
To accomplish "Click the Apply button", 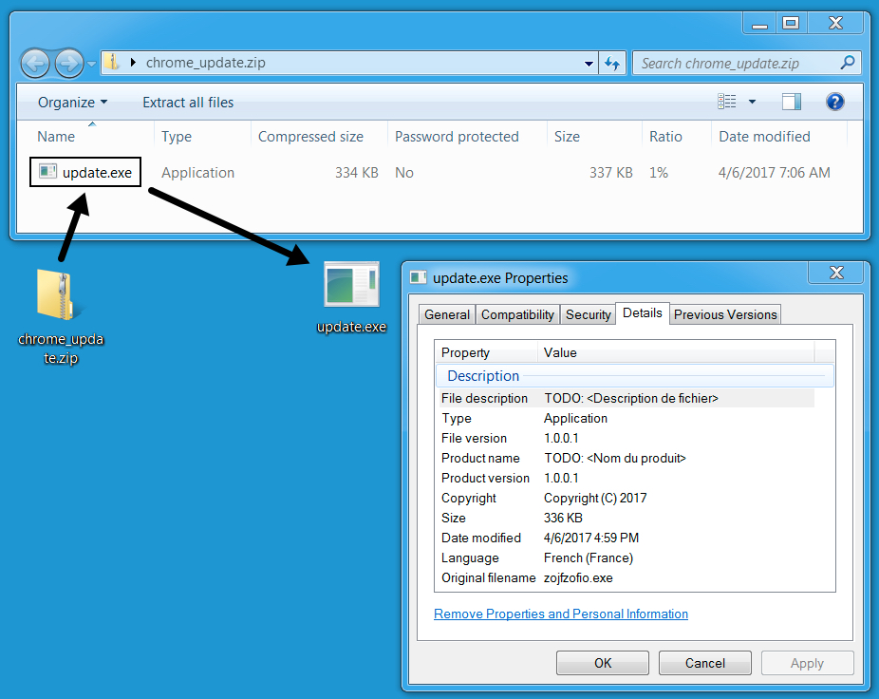I will [x=807, y=663].
